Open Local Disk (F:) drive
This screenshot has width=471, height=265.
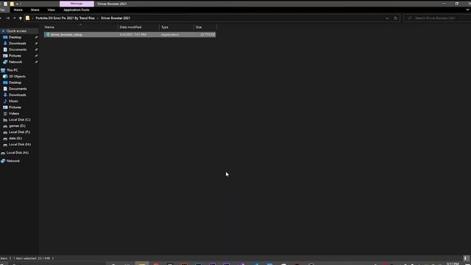point(20,132)
